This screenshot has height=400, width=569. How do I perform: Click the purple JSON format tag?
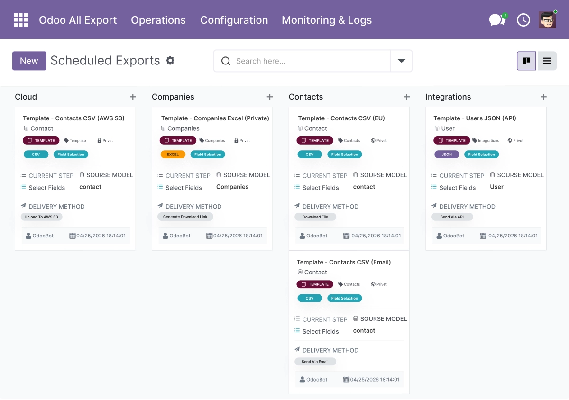tap(447, 155)
